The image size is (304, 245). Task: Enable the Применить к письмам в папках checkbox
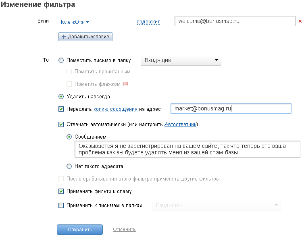(61, 205)
